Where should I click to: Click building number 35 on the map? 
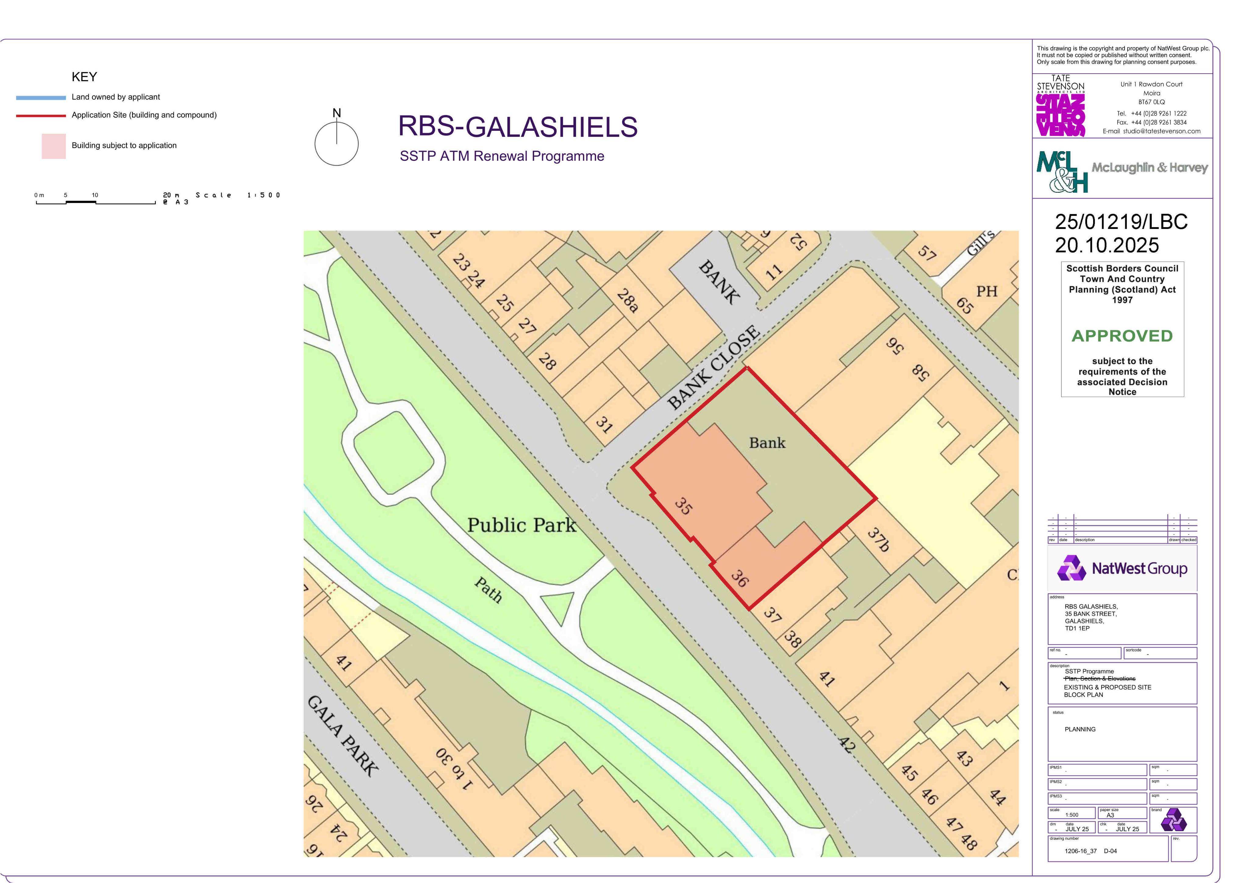[684, 506]
